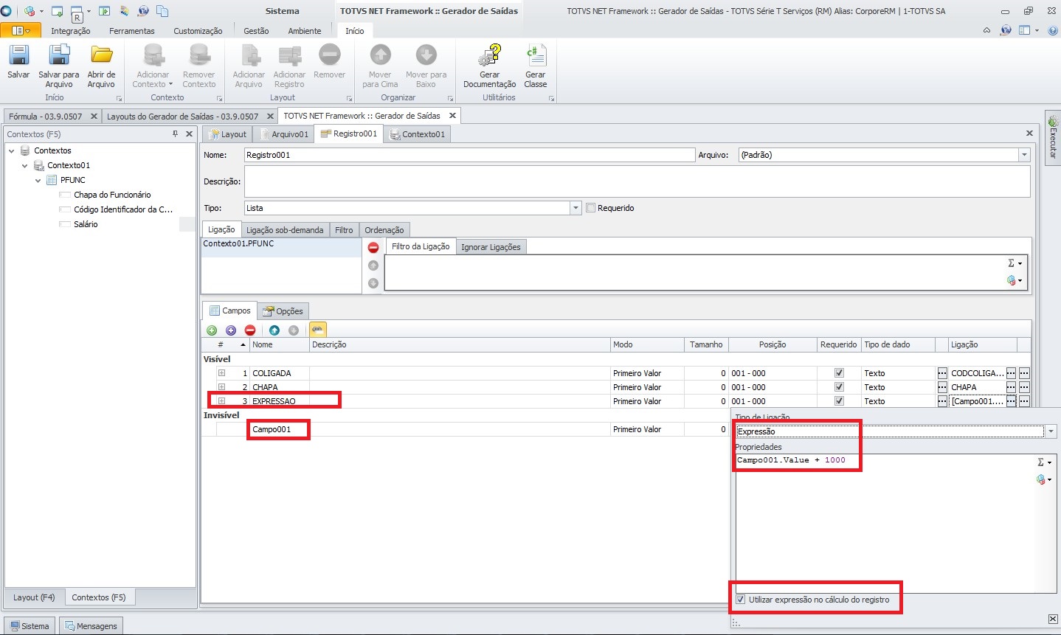Toggle the Requerido checkbox next to Tipo

[590, 208]
